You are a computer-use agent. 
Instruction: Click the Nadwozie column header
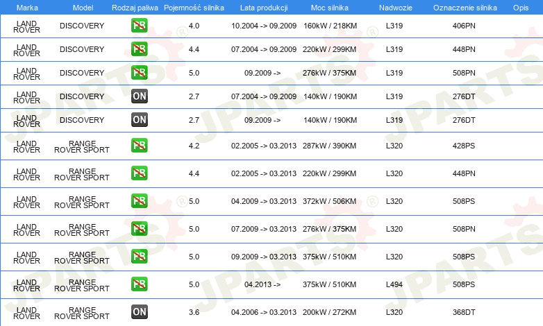point(396,8)
